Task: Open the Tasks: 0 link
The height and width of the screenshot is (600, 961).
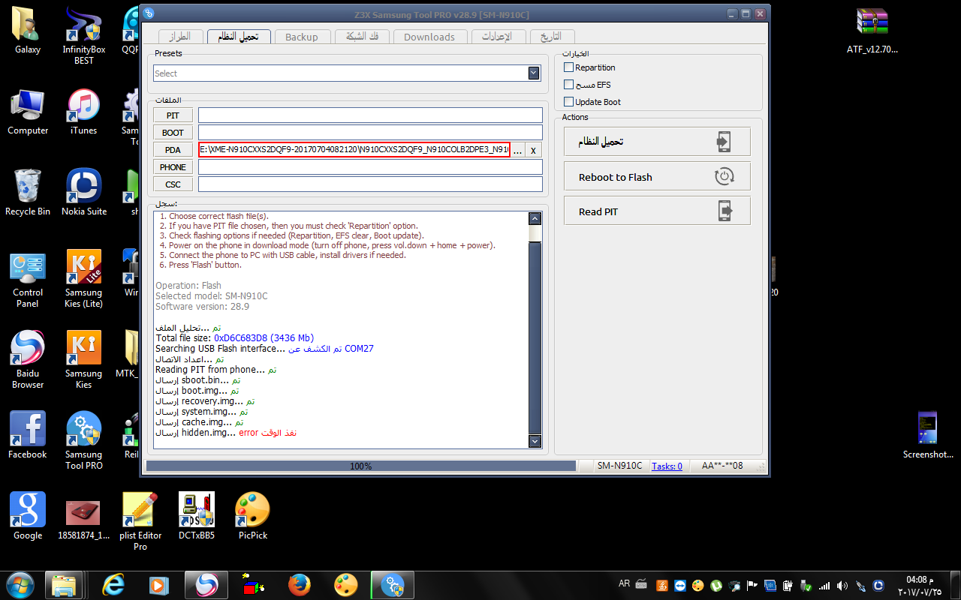Action: click(667, 466)
